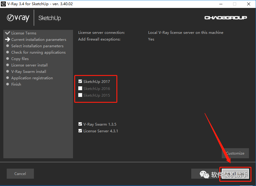This screenshot has width=256, height=186.
Task: Minimize the V-Ray installer window
Action: 221,4
